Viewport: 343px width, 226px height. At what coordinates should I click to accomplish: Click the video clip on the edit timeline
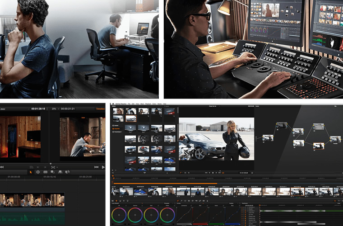pos(32,200)
